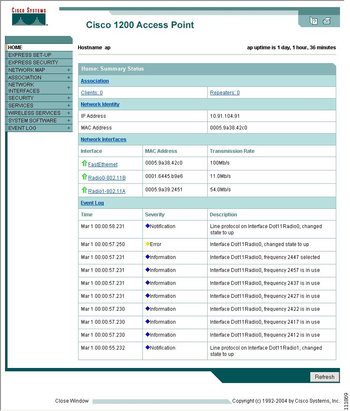The image size is (350, 411).
Task: Click the 54.0Mb/s transmission rate
Action: [x=221, y=190]
